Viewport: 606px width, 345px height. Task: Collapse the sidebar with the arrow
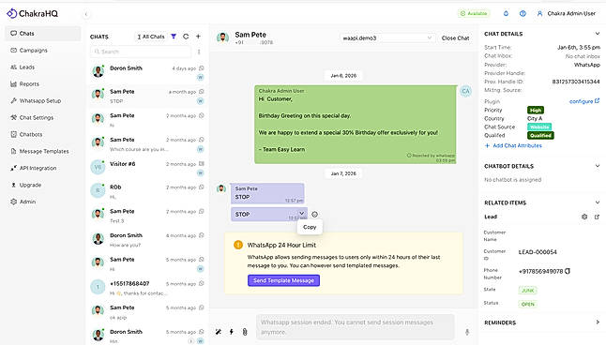coord(85,14)
